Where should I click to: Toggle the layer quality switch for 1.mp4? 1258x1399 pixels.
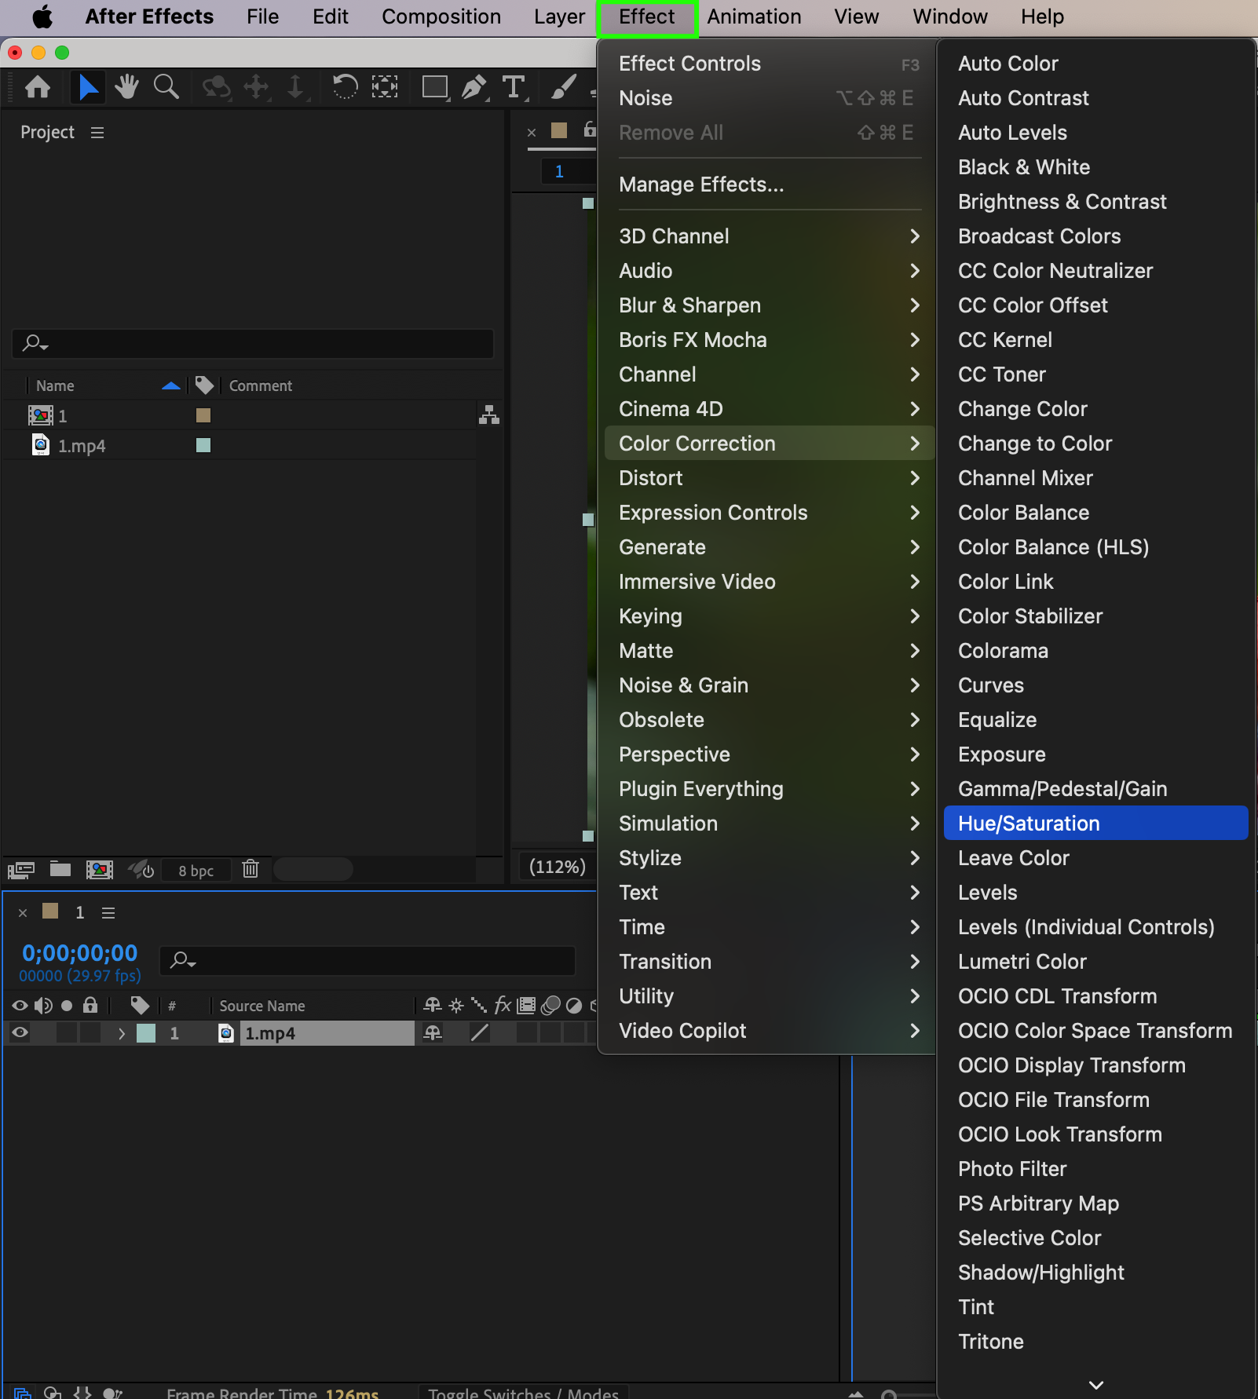click(479, 1033)
